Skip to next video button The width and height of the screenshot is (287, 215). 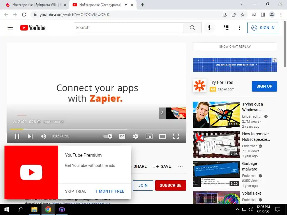pyautogui.click(x=30, y=136)
